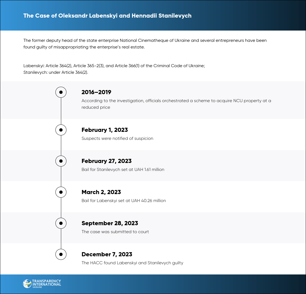Click 'The case was submitted to court' text
306x294 pixels.
[115, 232]
